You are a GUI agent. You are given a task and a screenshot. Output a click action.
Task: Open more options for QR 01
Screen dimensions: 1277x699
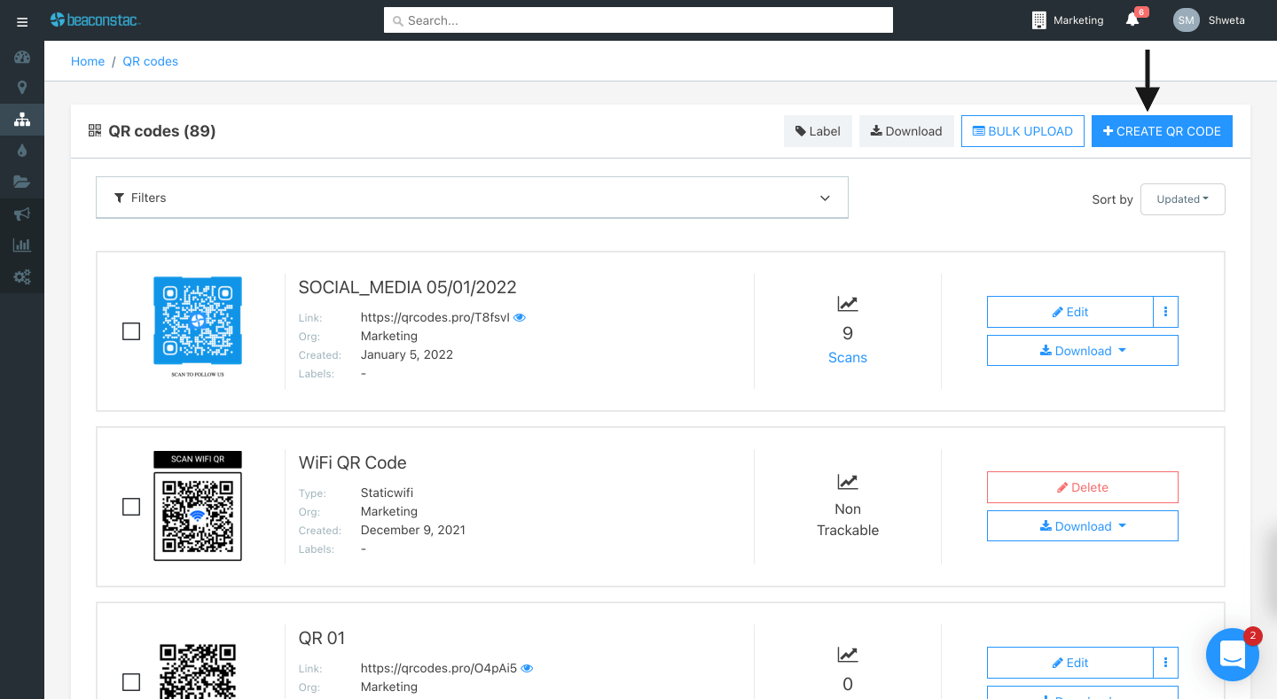pyautogui.click(x=1165, y=663)
